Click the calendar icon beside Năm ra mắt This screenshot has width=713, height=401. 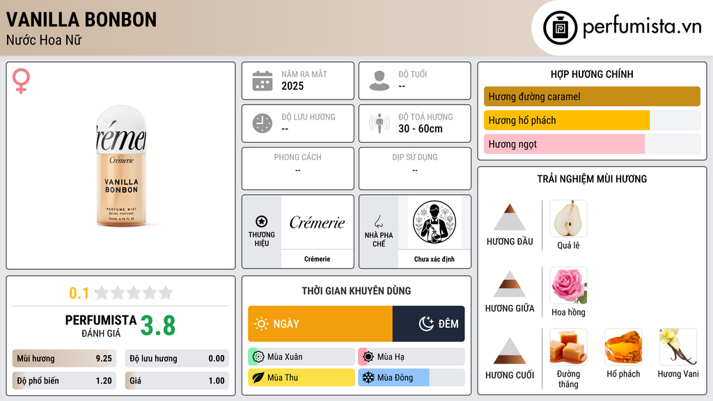coord(263,81)
